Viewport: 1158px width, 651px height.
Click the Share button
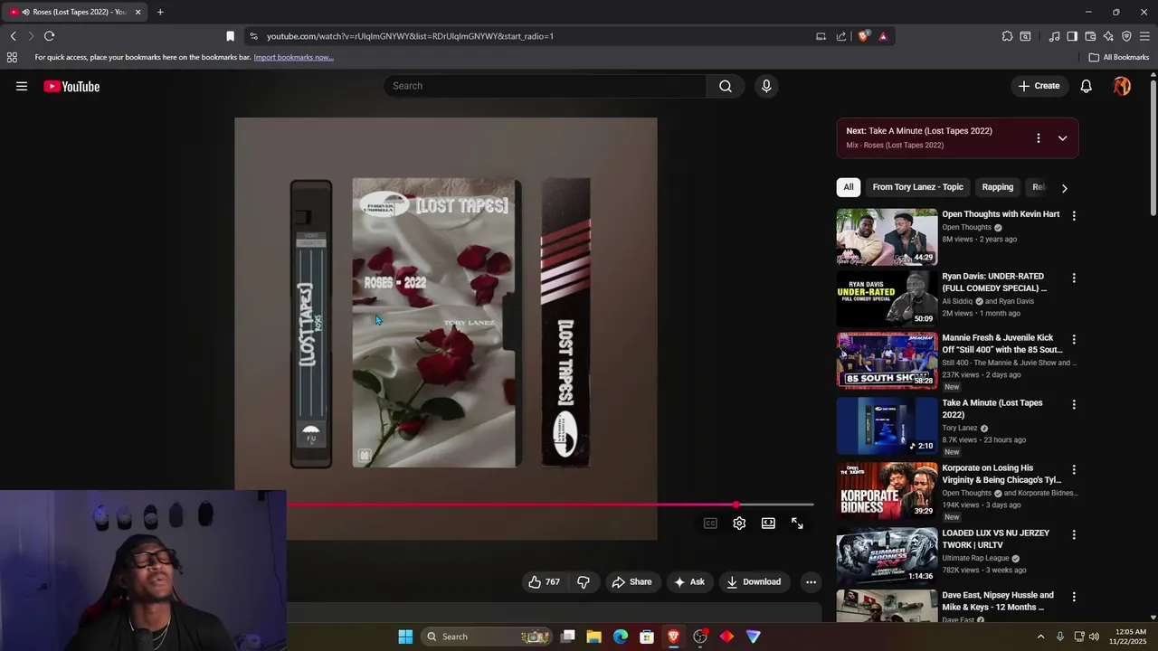[631, 581]
